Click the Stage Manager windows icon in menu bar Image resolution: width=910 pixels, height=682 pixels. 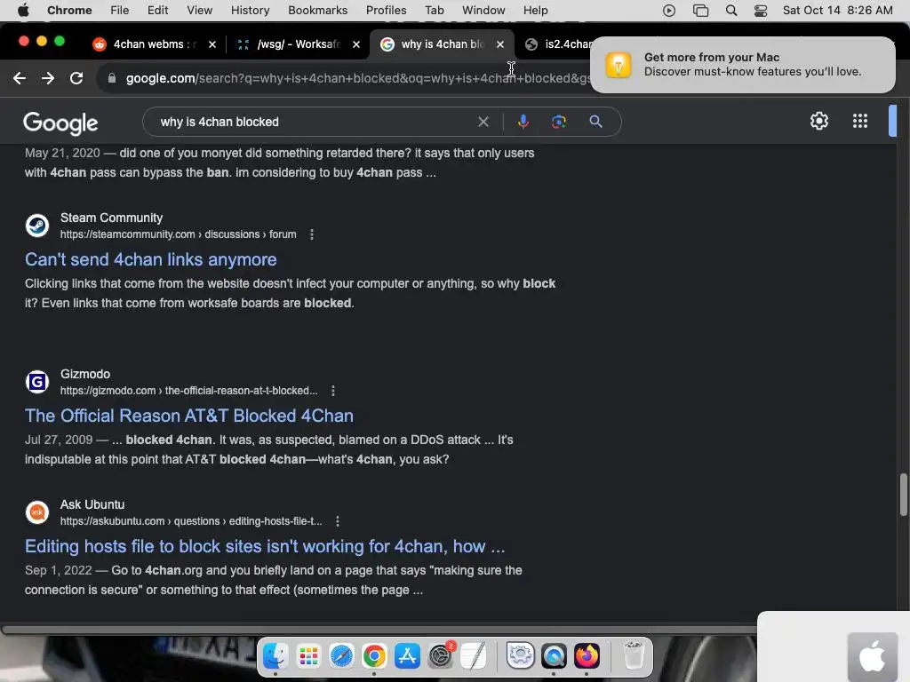pos(700,11)
